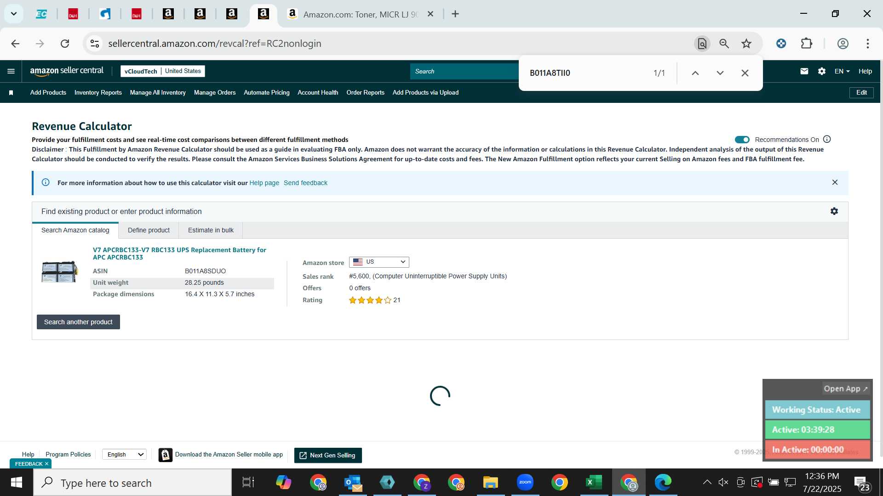Open Outlook from the taskbar

[x=353, y=482]
